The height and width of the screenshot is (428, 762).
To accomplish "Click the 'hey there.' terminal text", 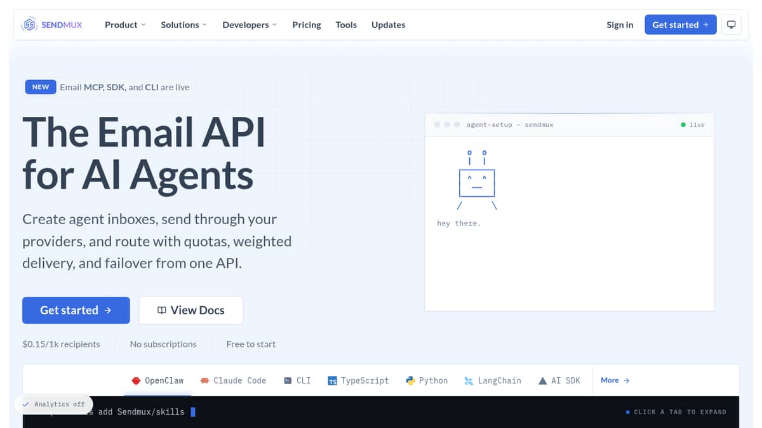I will tap(459, 224).
